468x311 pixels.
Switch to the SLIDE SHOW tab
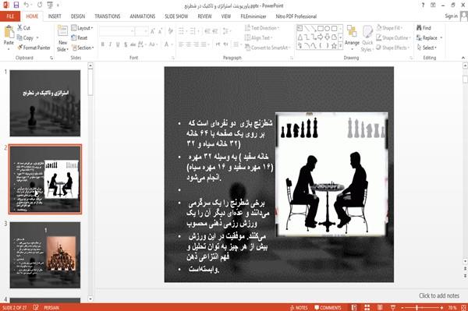pos(176,16)
